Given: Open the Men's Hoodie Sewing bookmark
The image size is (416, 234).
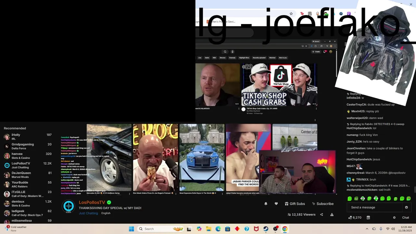Looking at the screenshot, I should [x=221, y=22].
